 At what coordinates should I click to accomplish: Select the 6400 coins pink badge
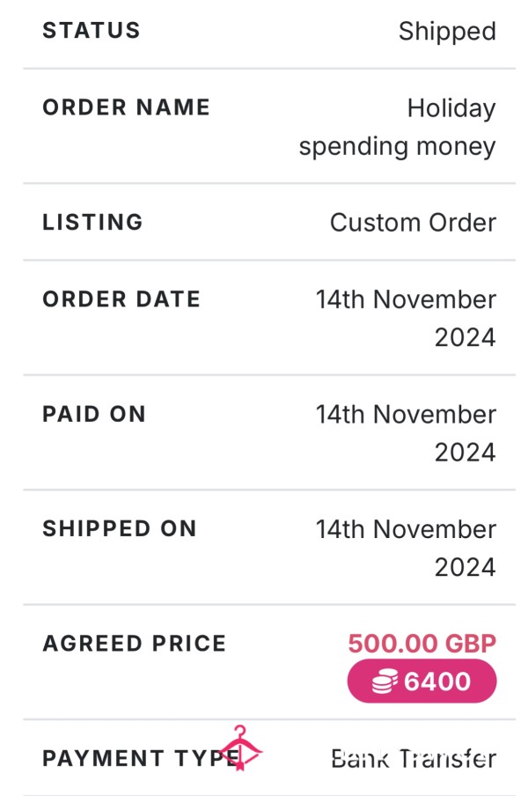coord(422,681)
